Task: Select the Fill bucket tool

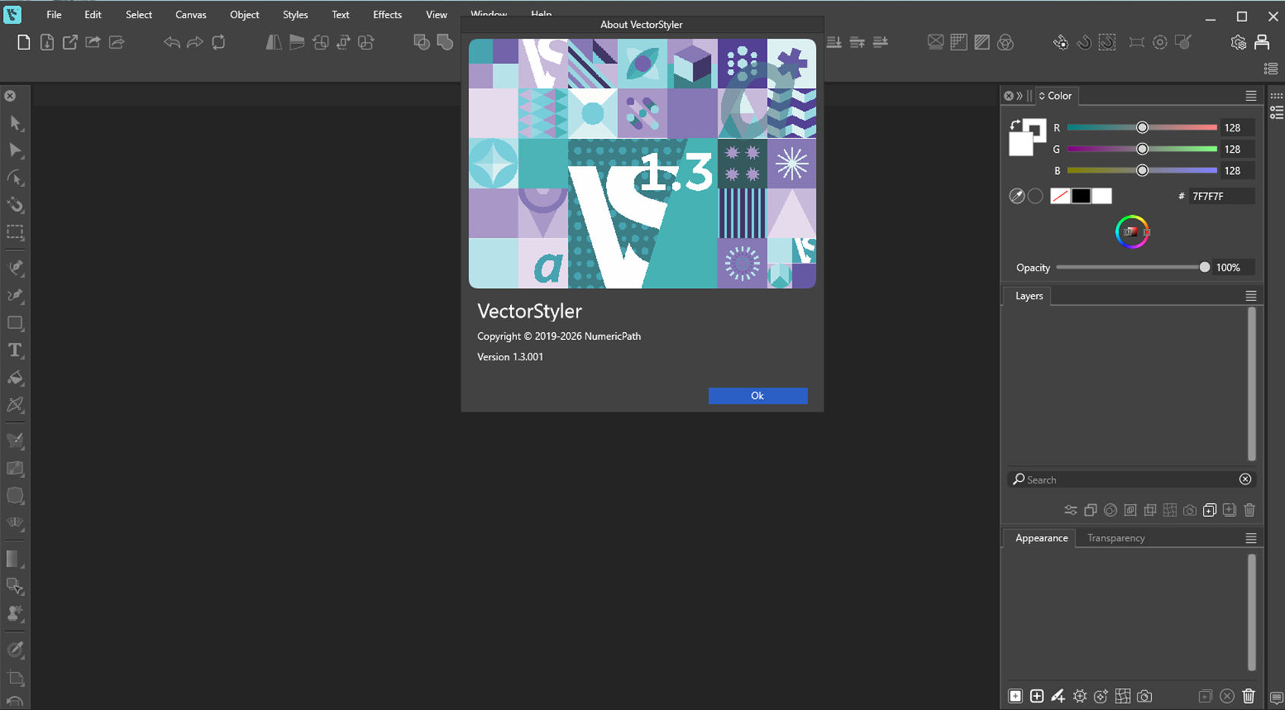Action: [x=15, y=378]
